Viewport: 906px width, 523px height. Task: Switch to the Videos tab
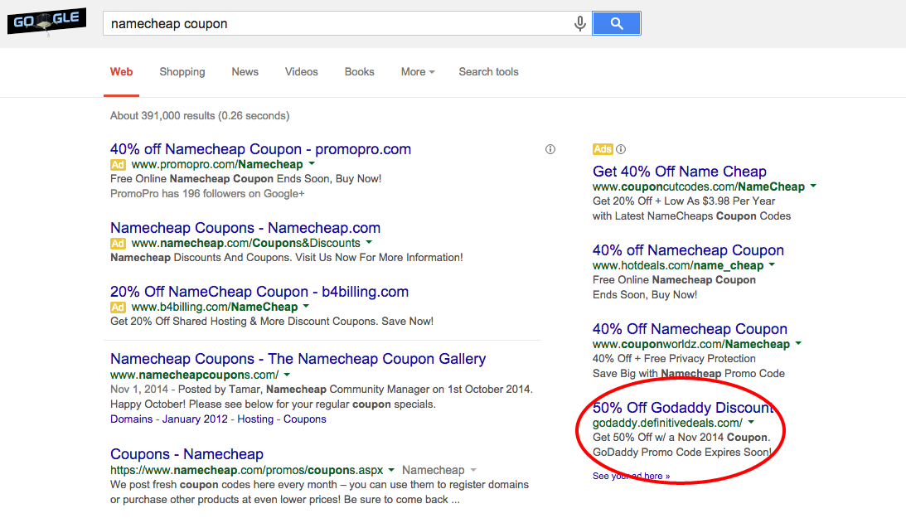pos(301,71)
